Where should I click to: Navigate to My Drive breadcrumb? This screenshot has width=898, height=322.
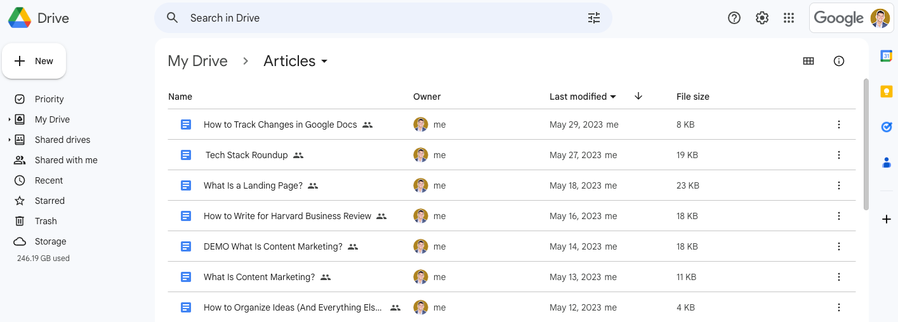[x=197, y=61]
